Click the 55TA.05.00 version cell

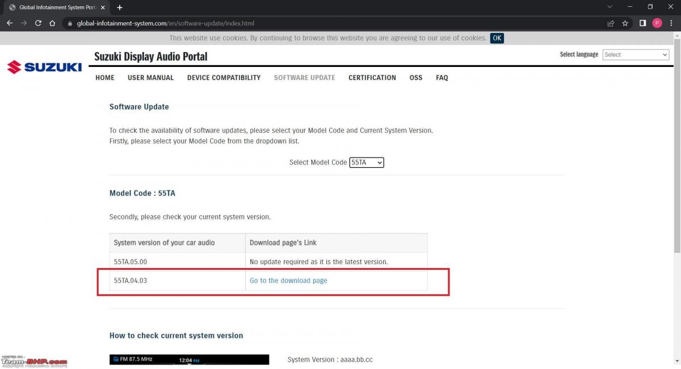pyautogui.click(x=178, y=262)
